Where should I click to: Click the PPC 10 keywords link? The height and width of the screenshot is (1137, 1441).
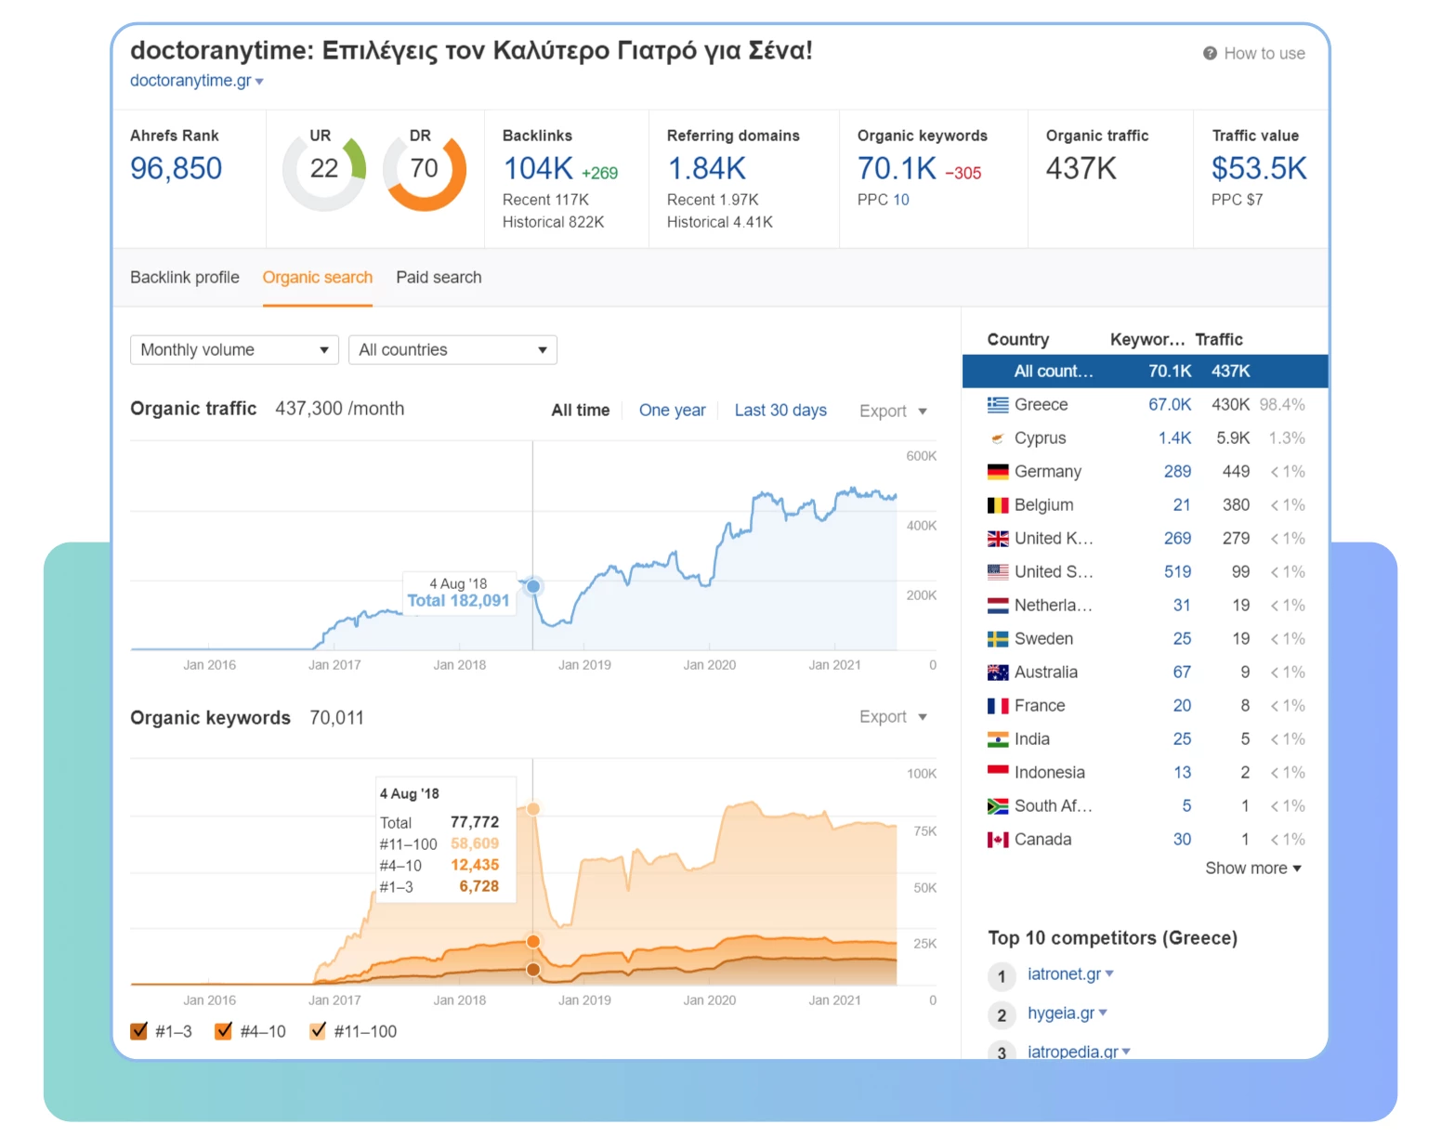[901, 200]
